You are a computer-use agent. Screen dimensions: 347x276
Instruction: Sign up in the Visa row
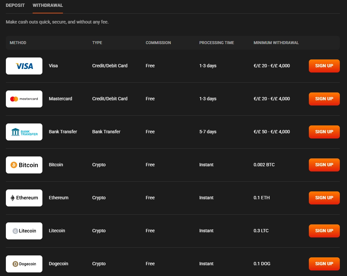324,66
